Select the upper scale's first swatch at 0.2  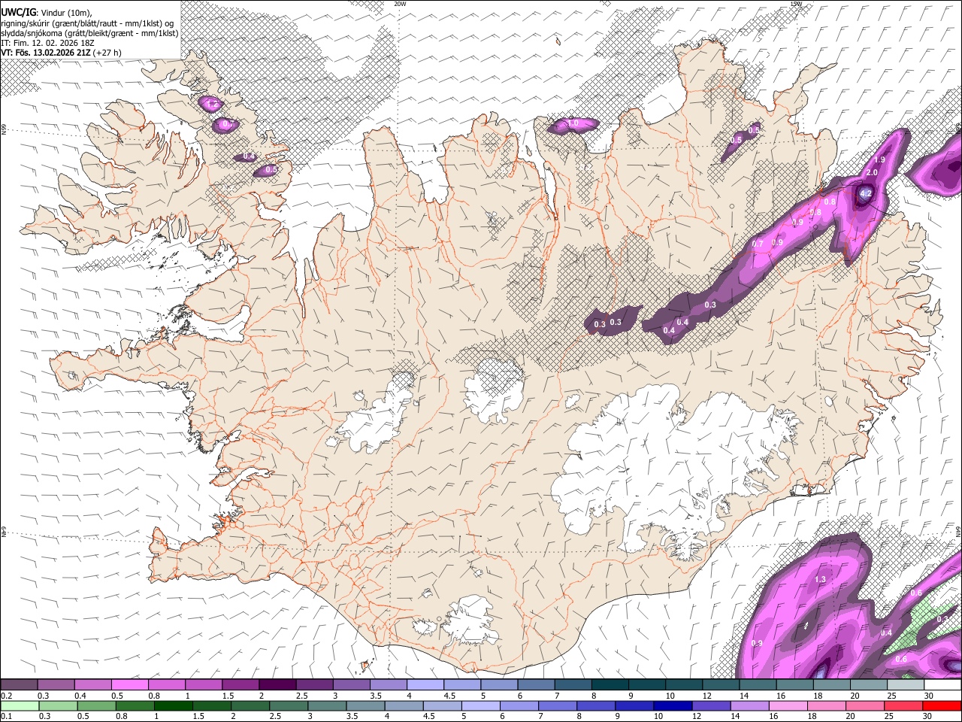19,685
